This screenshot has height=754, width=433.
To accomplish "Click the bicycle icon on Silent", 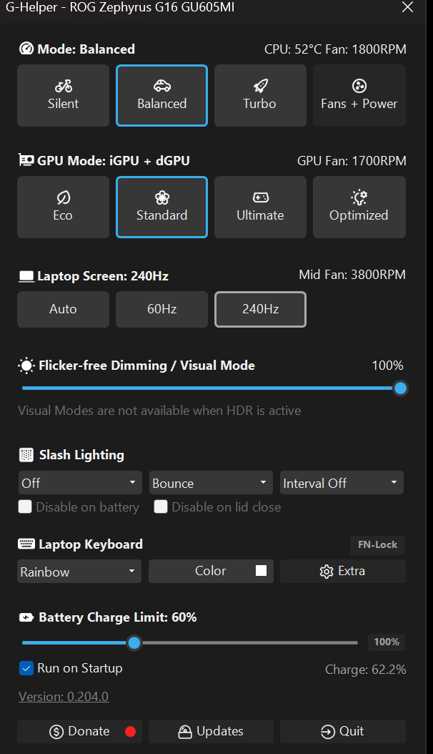I will [x=64, y=86].
